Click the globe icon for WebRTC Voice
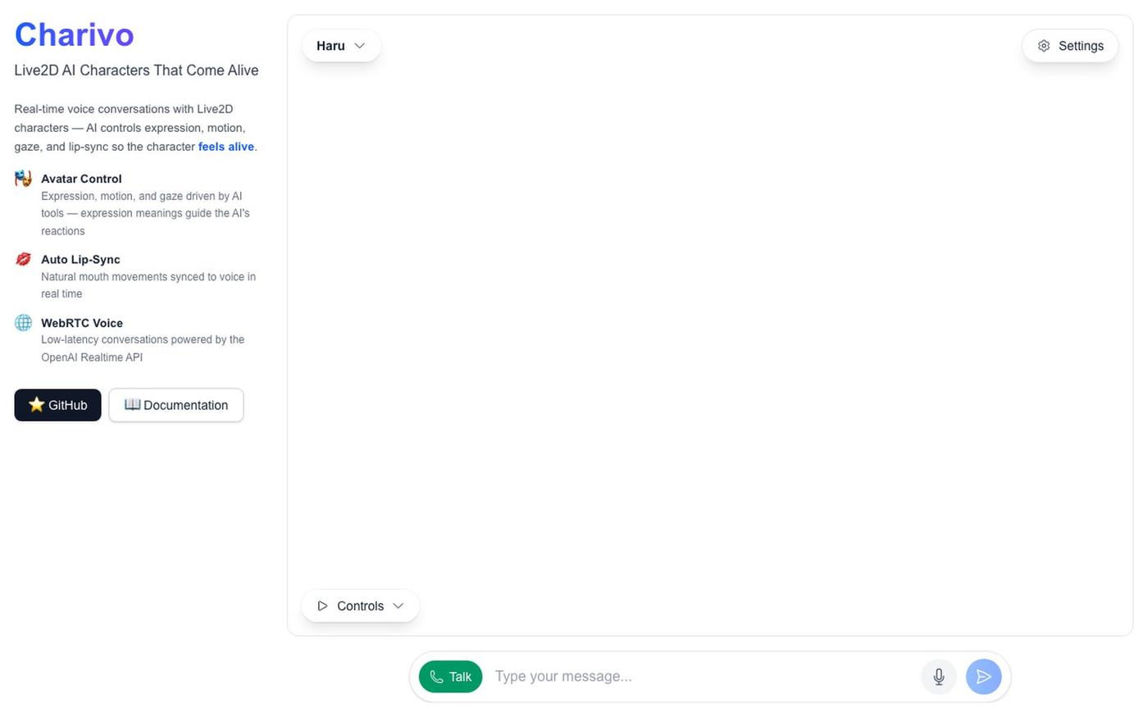 pyautogui.click(x=23, y=323)
